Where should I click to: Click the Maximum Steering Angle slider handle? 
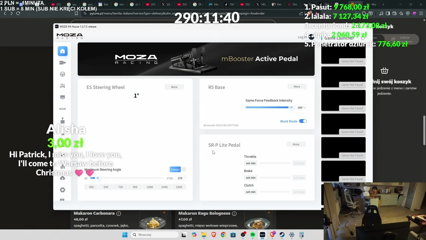(x=97, y=178)
